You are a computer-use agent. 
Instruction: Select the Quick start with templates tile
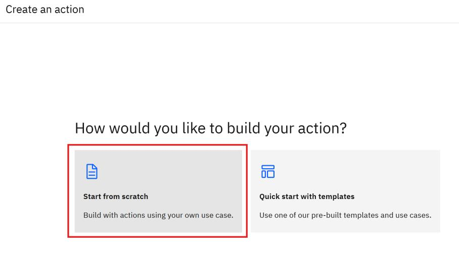point(345,191)
